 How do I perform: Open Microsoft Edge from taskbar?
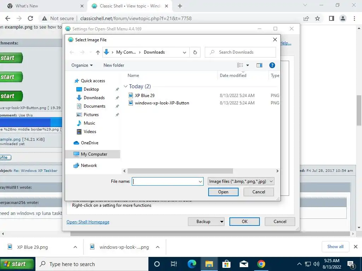coord(192,264)
